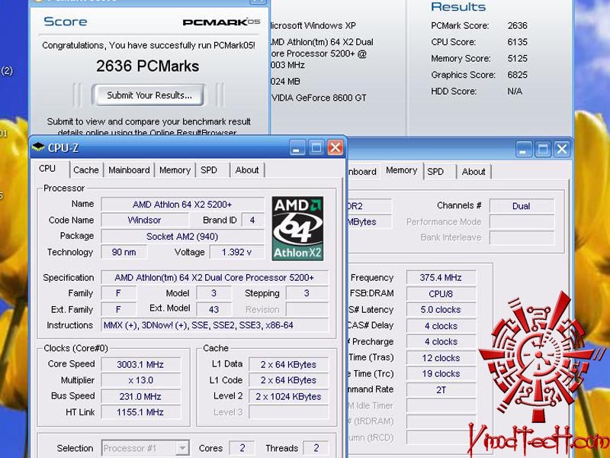Click the Code Name field showing Windsor
Viewport: 610px width, 458px height.
(x=145, y=220)
